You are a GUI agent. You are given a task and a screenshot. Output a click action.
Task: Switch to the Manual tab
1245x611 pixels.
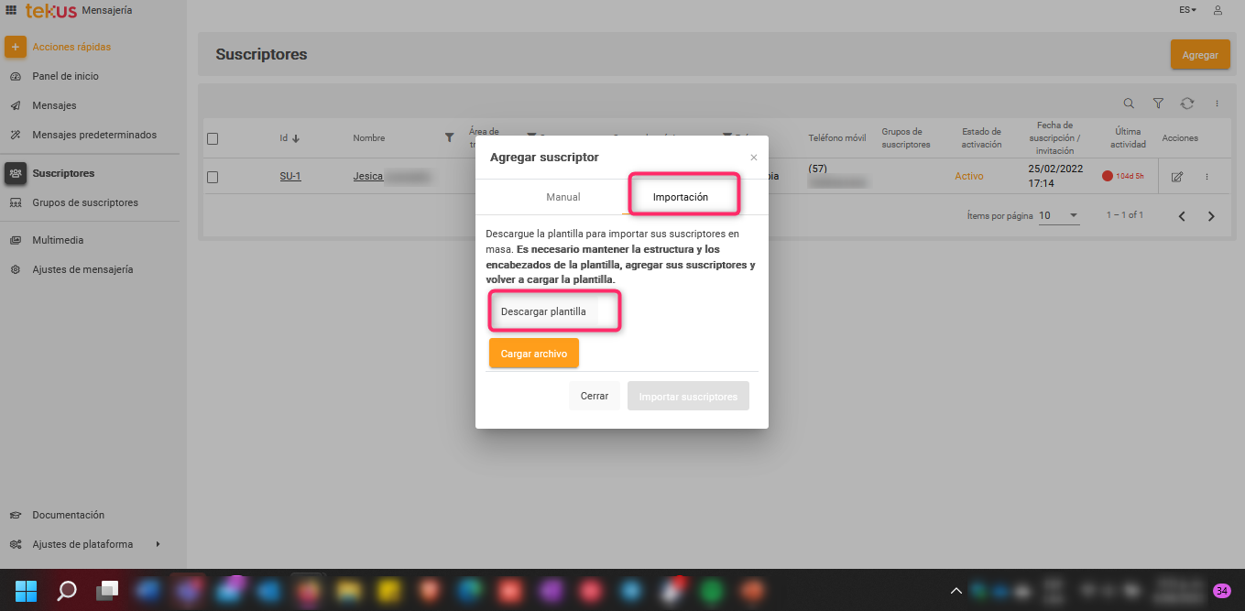562,197
